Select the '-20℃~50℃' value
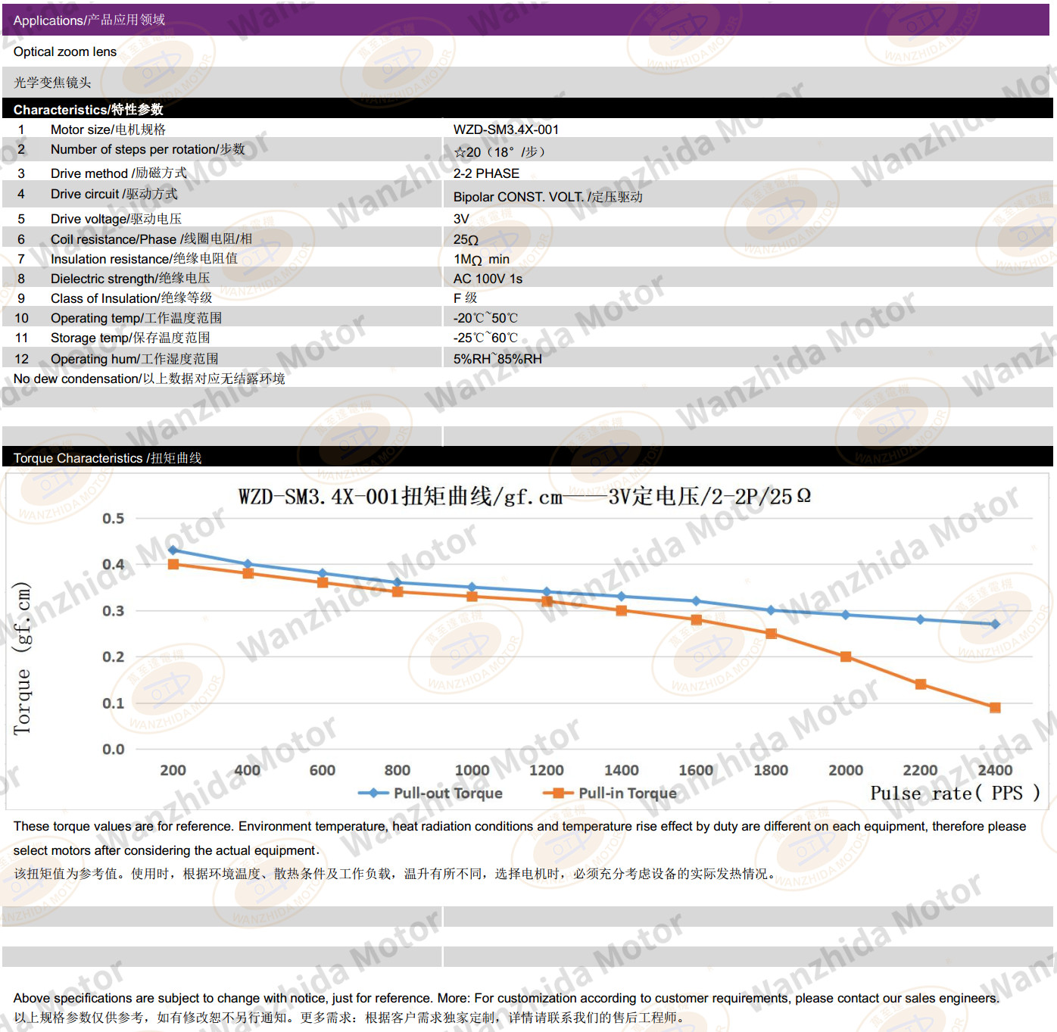Screen dimensions: 1057x1032 [x=485, y=317]
